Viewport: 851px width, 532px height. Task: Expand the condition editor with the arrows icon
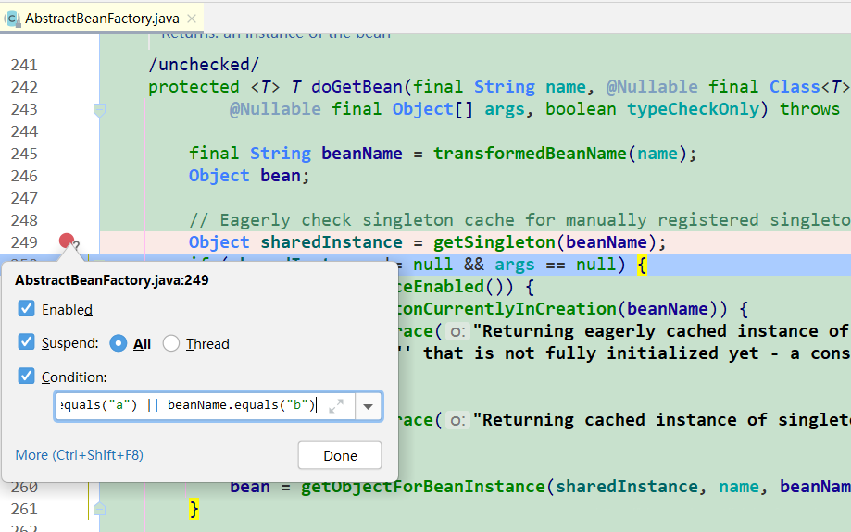[336, 405]
